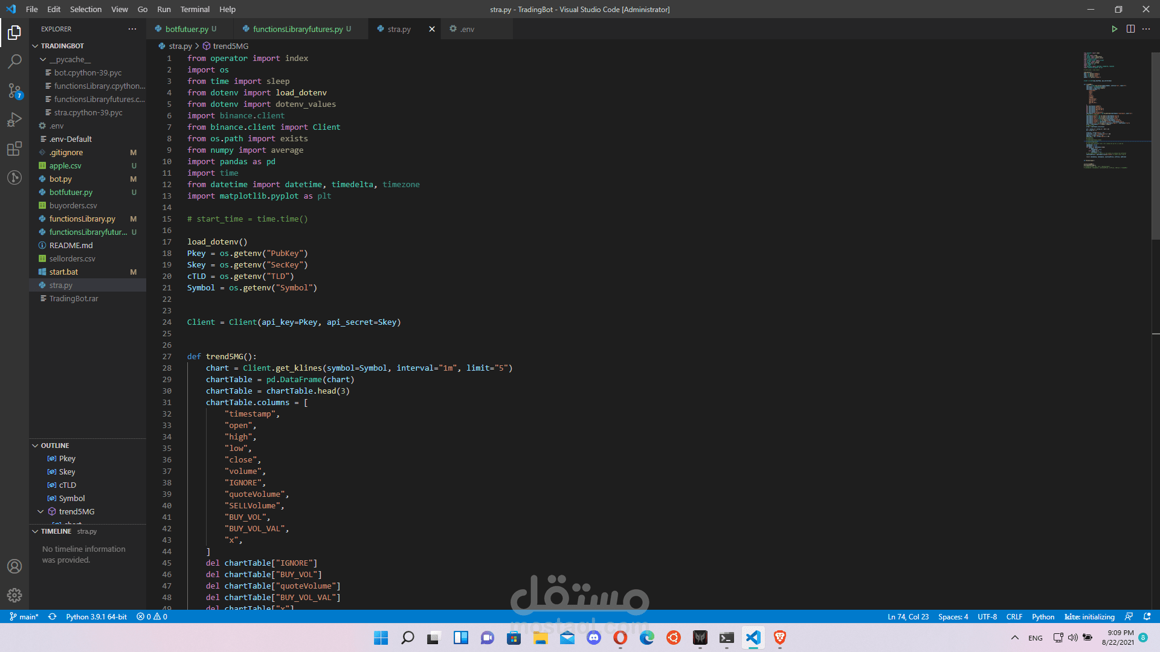Click the editor vertical scrollbar thumb
Screen dimensions: 1160x652
[1156, 146]
